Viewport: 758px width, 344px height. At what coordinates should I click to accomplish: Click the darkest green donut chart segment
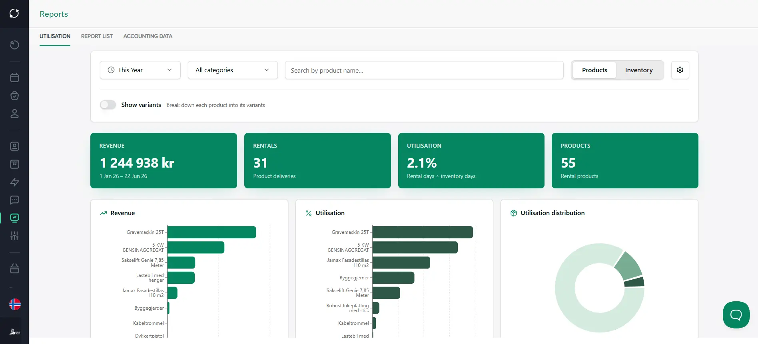coord(634,282)
